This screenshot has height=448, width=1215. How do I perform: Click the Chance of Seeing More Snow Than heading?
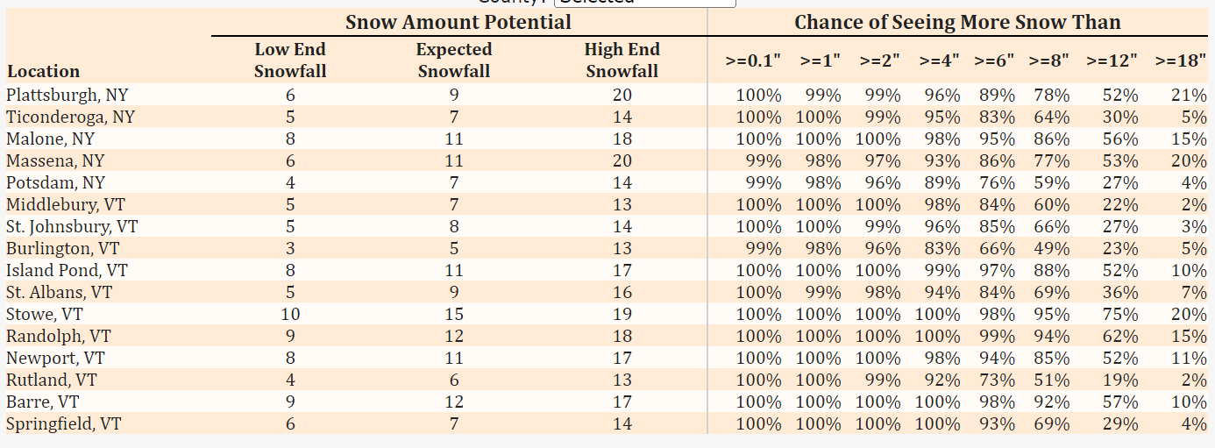957,23
